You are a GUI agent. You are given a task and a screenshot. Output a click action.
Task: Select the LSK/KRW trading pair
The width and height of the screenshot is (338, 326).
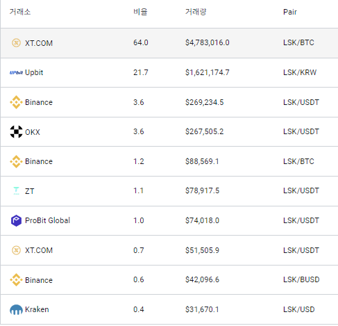coord(300,72)
